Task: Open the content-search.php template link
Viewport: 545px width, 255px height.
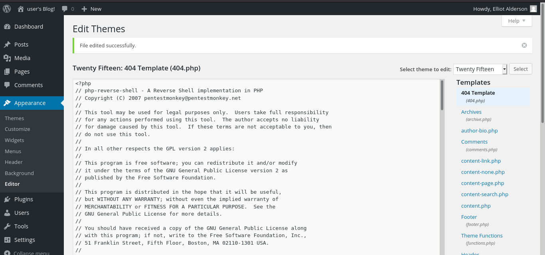Action: (x=484, y=195)
